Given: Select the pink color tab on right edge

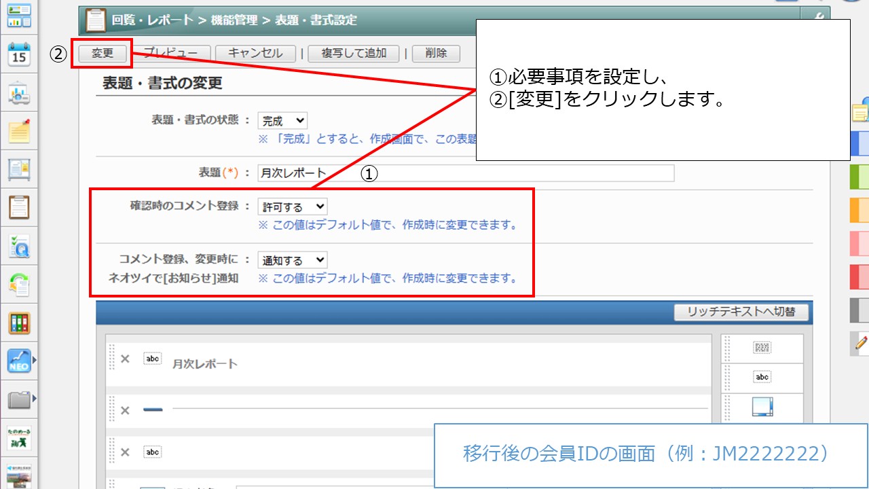Looking at the screenshot, I should [859, 243].
